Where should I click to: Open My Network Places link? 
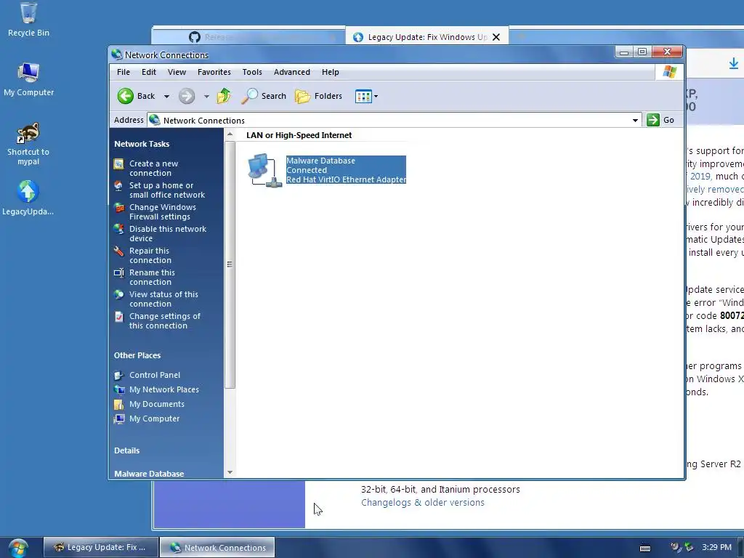pos(164,389)
